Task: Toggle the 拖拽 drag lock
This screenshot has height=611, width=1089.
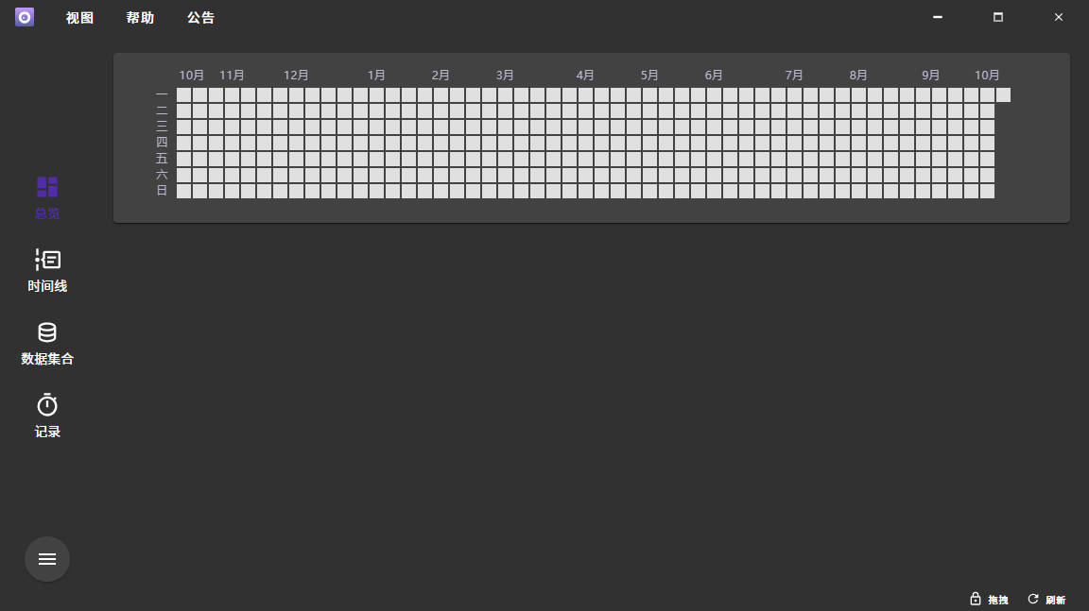Action: pos(989,600)
